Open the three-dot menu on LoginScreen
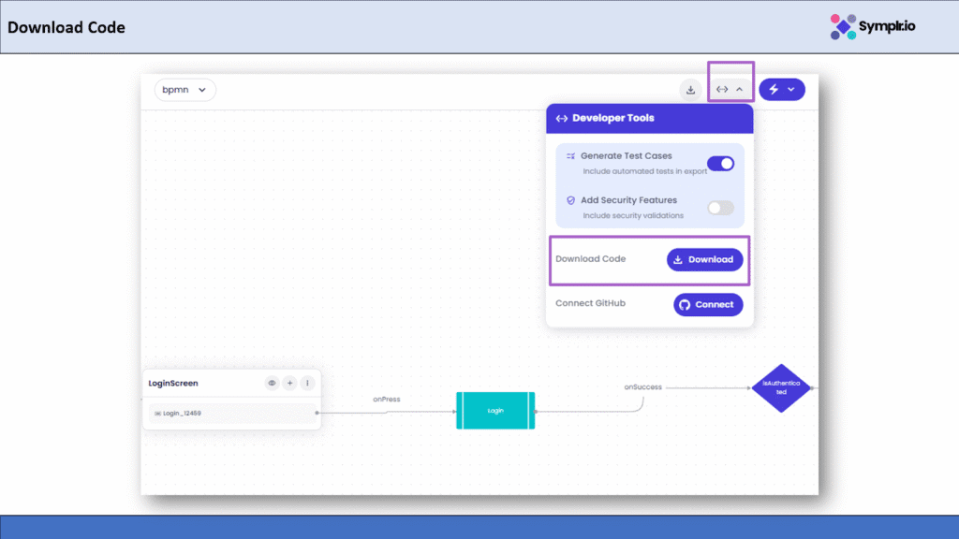Screen dimensions: 959x539 307,383
